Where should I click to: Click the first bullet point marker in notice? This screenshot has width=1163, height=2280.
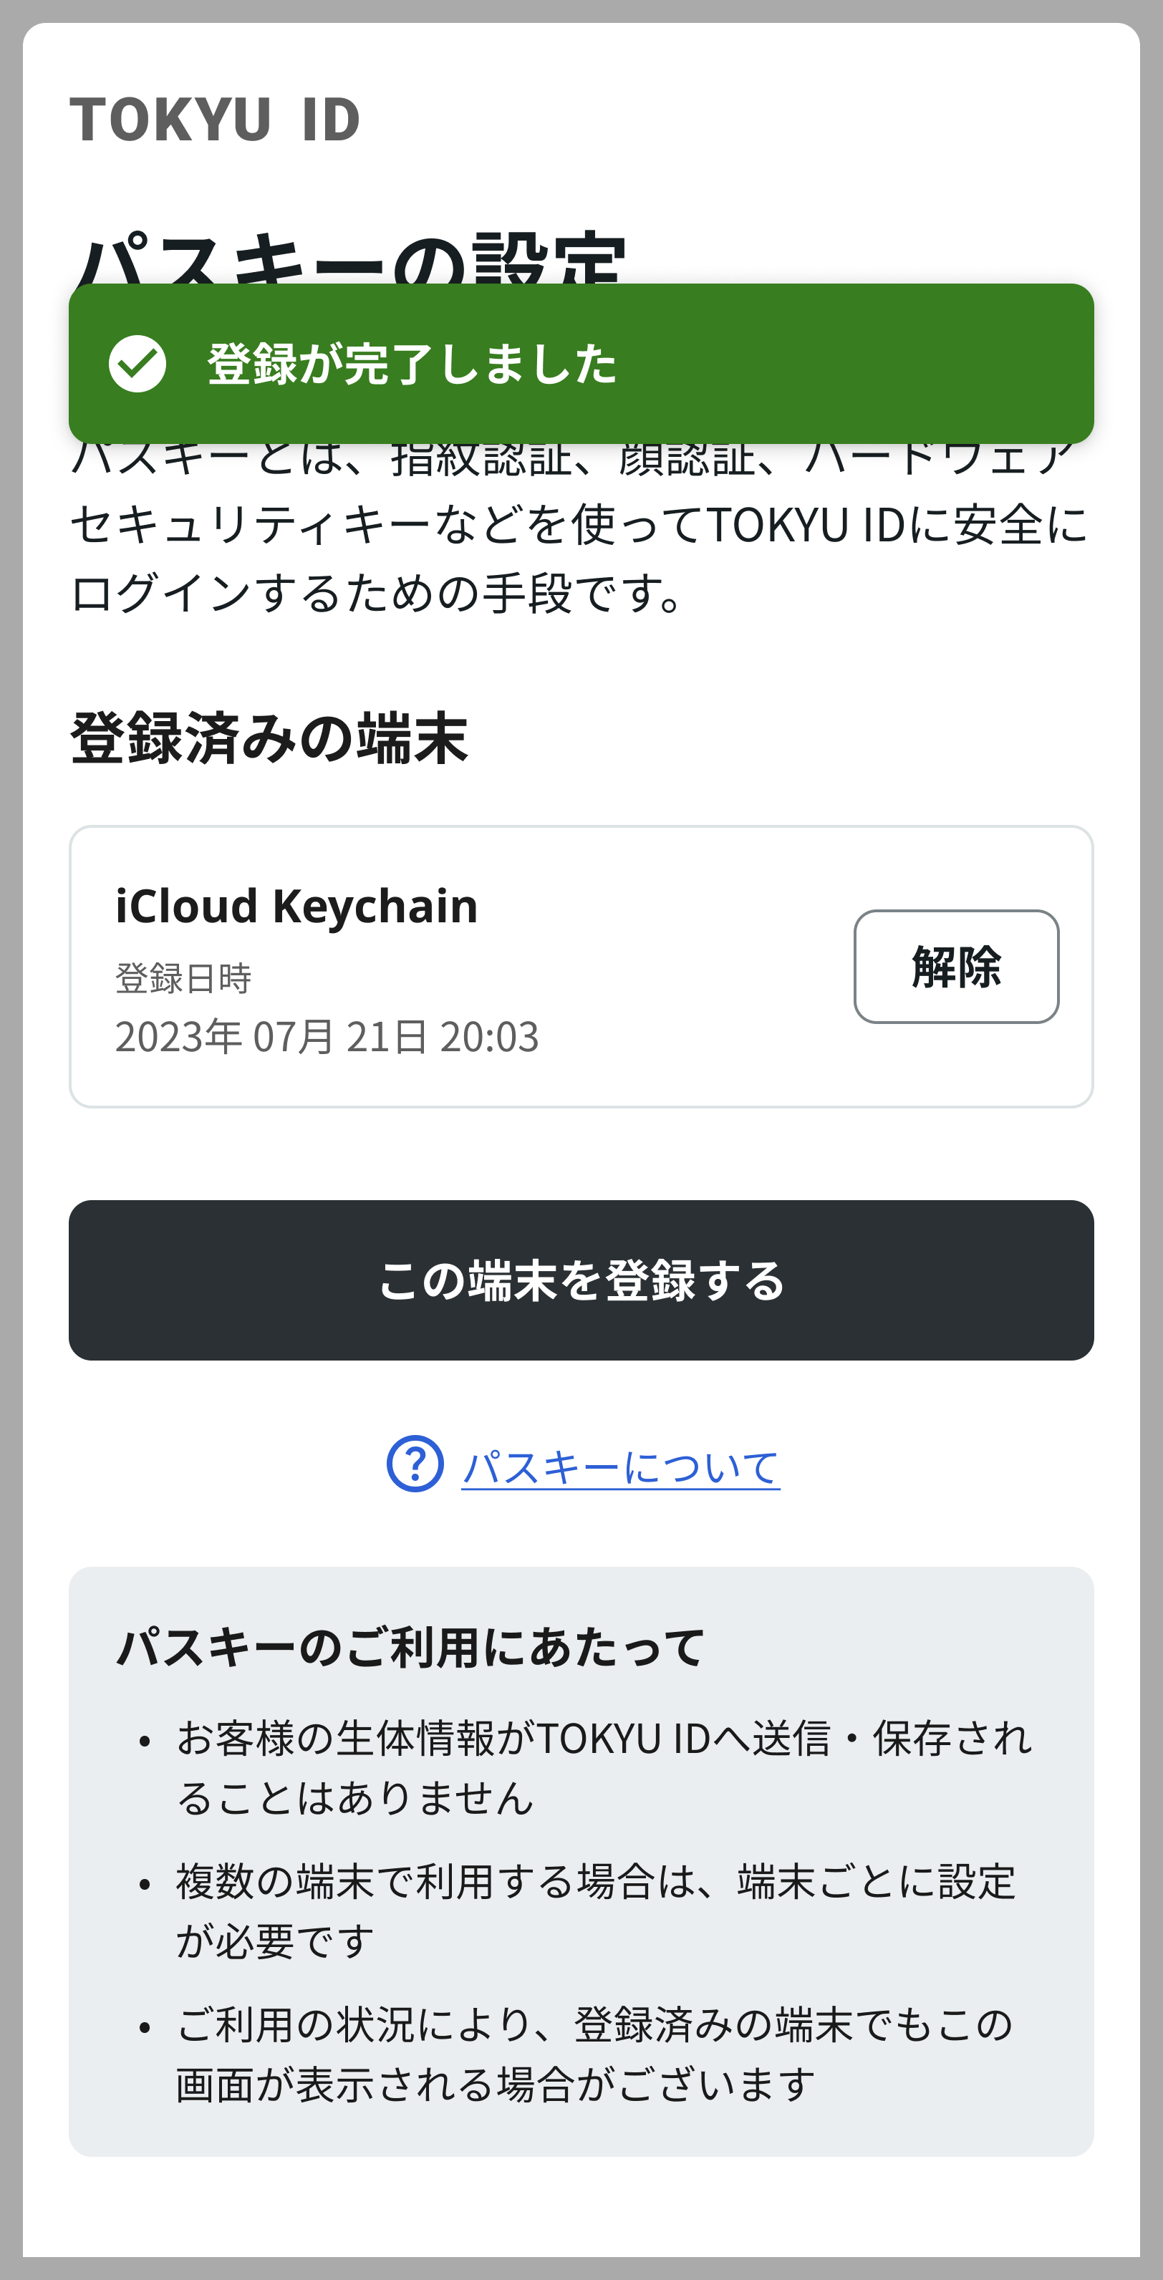(x=144, y=1741)
